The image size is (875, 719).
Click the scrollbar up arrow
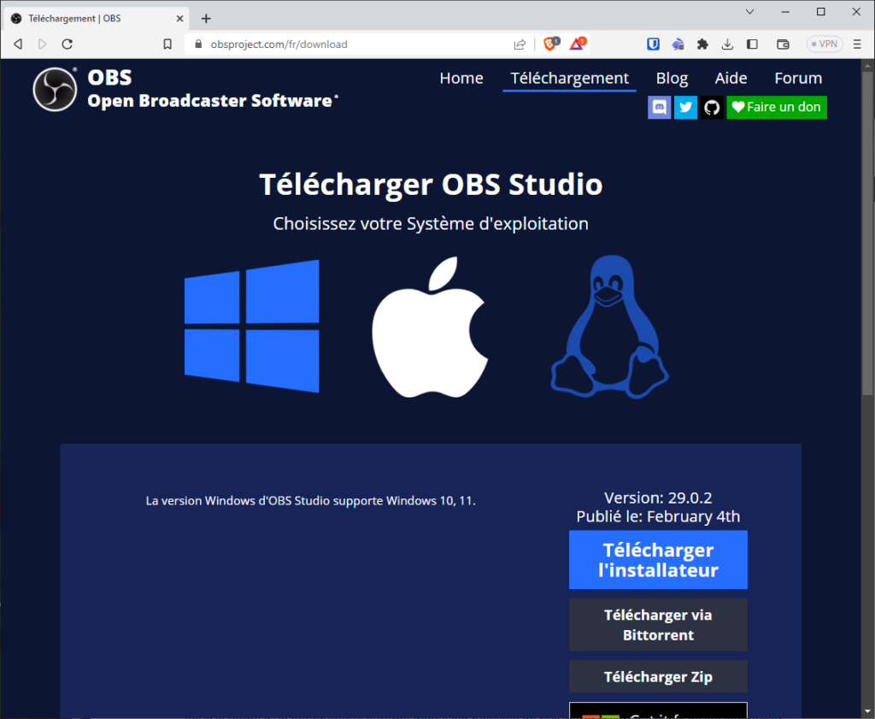click(x=867, y=65)
